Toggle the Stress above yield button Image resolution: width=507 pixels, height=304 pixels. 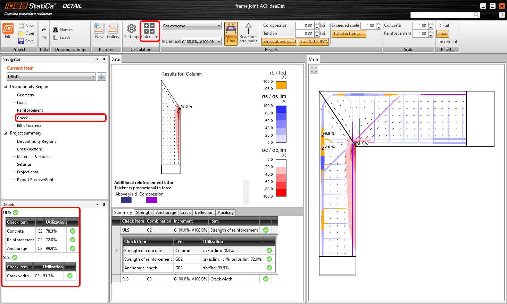pyautogui.click(x=279, y=42)
